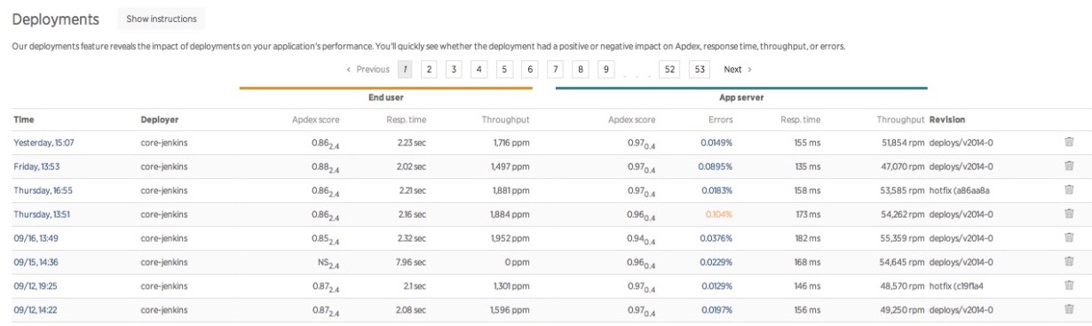The width and height of the screenshot is (1092, 326).
Task: Navigate to page 6
Action: pyautogui.click(x=530, y=69)
